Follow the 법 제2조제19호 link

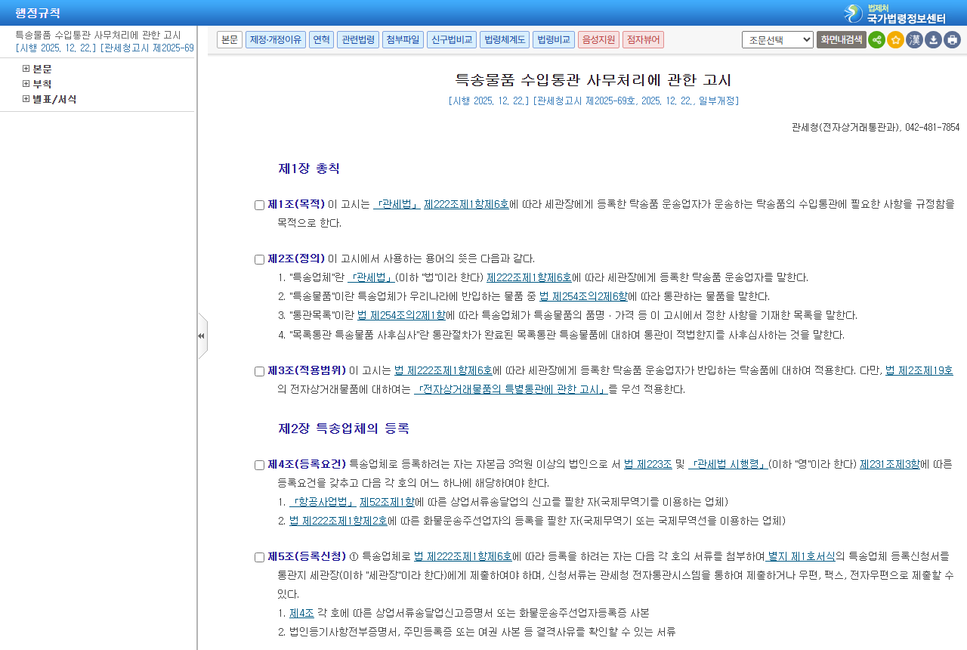pyautogui.click(x=919, y=370)
